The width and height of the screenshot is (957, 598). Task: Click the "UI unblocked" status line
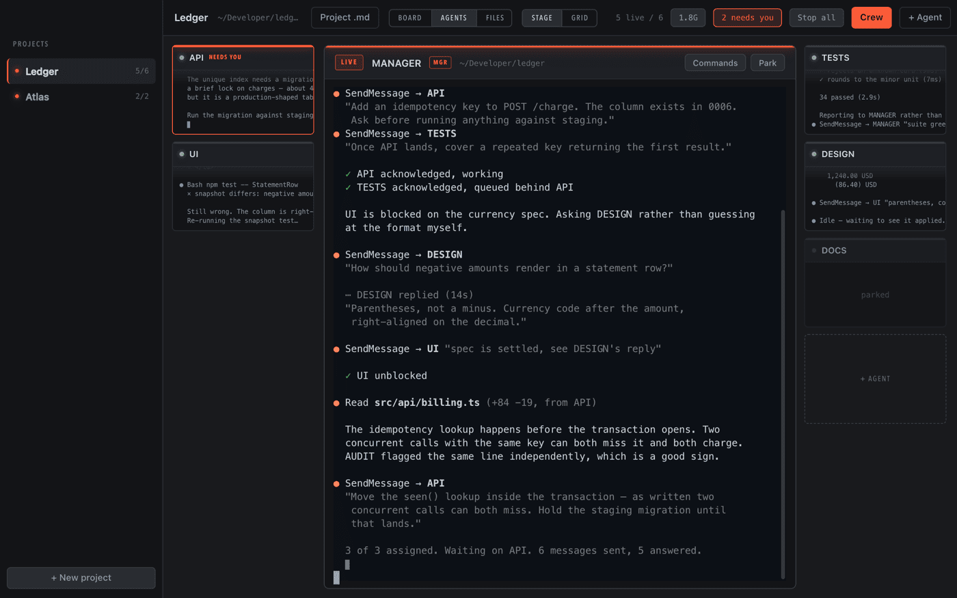coord(386,376)
